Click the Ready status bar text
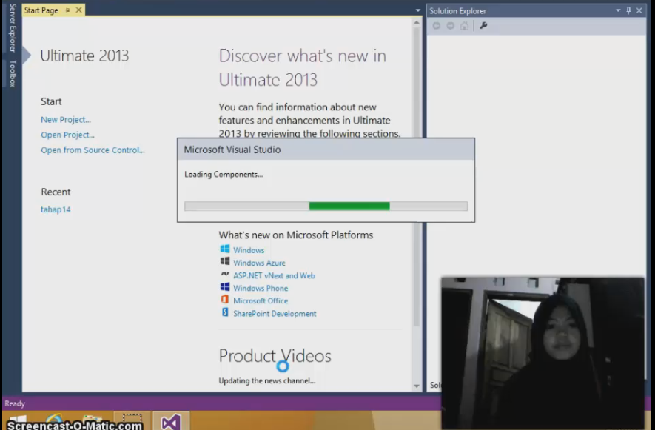The width and height of the screenshot is (655, 430). [15, 403]
